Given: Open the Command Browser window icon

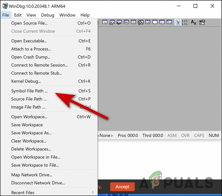Looking at the screenshot, I should (x=169, y=22).
